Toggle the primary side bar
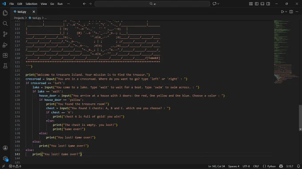Screen dimensions: 302x169 [257, 4]
